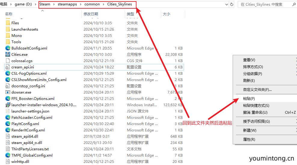This screenshot has height=165, width=297.
Task: Click the Edge icon of FPS_Booster.Options.xml
Action: pyautogui.click(x=8, y=98)
